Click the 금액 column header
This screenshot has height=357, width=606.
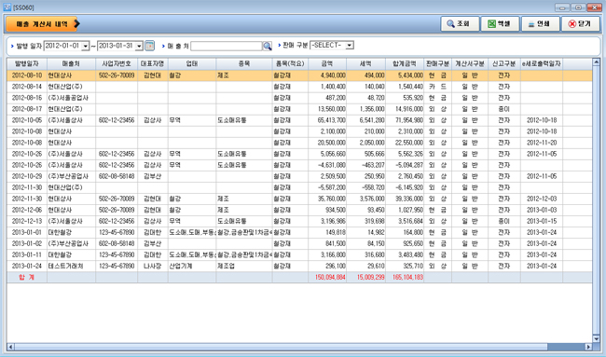click(327, 63)
